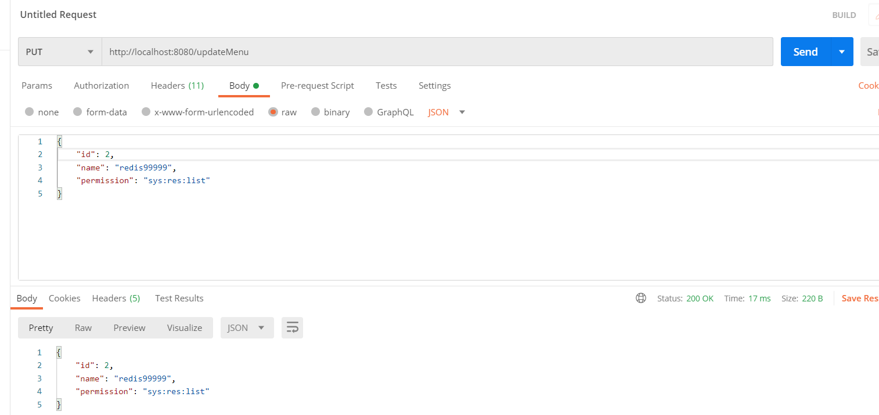Open the request Settings tab
879x415 pixels.
click(x=435, y=85)
